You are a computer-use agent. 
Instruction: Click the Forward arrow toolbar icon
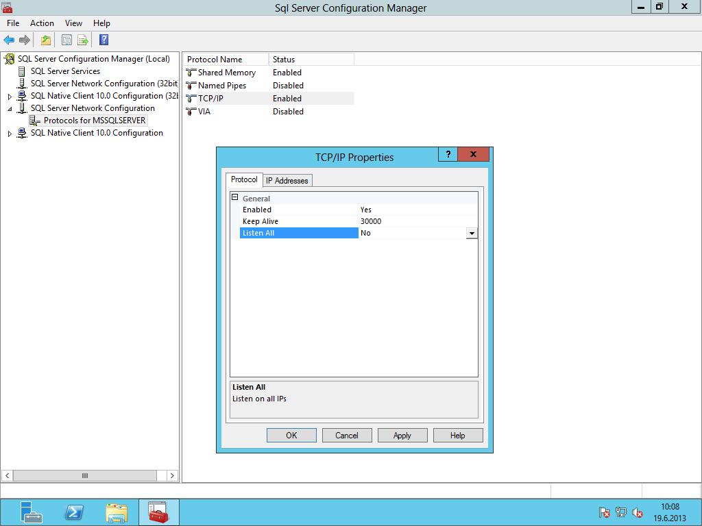(25, 40)
